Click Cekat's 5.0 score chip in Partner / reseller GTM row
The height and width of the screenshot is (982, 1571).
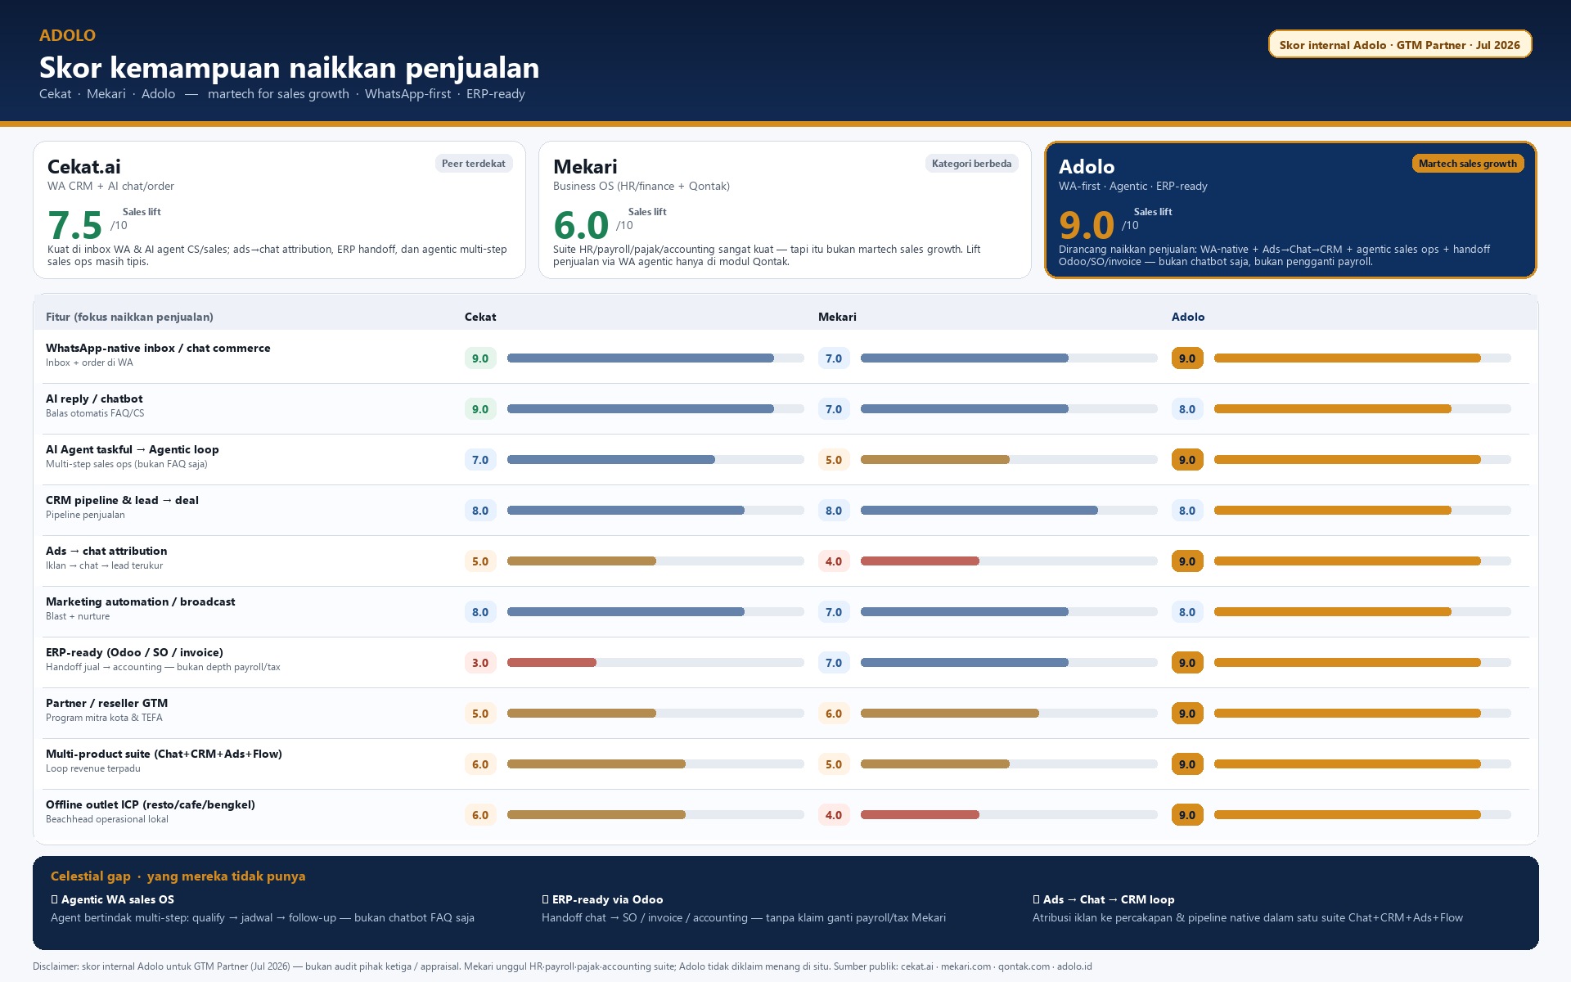pyautogui.click(x=480, y=714)
